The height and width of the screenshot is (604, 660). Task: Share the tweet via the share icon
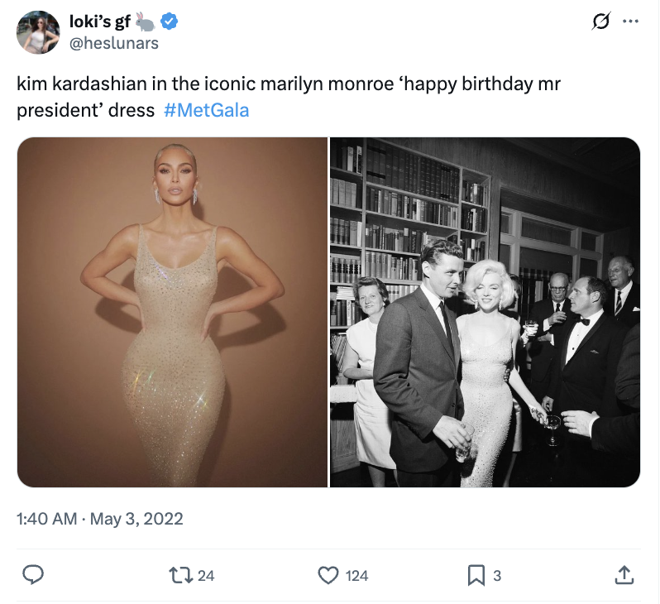(625, 575)
